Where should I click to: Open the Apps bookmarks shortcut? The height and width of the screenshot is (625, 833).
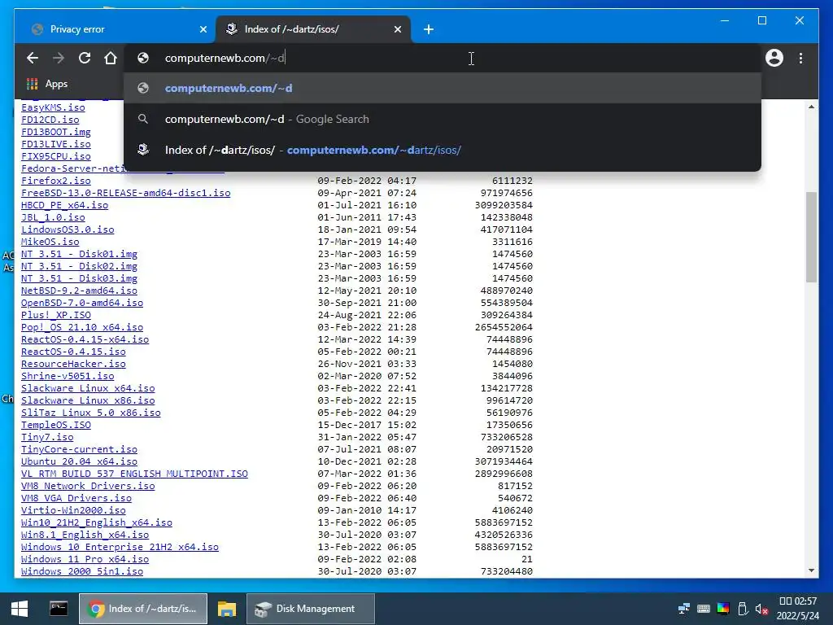46,84
